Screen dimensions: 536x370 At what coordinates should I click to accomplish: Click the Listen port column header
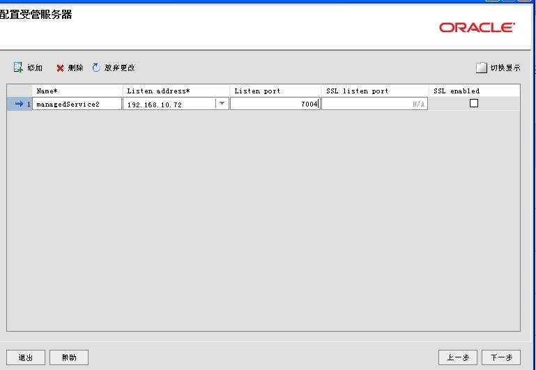275,91
